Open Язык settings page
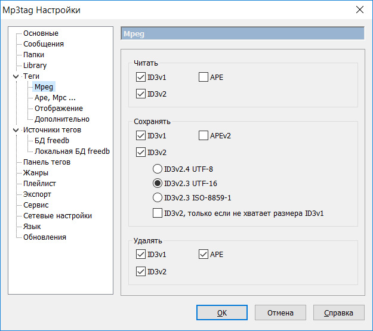This screenshot has width=373, height=331. (x=32, y=227)
